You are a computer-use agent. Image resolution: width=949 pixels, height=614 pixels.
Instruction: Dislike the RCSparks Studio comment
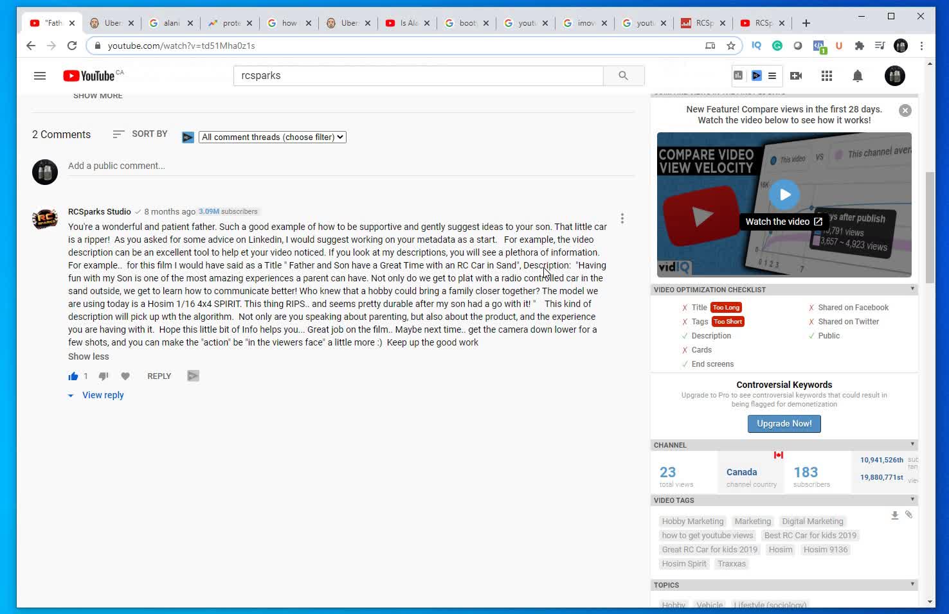point(104,376)
